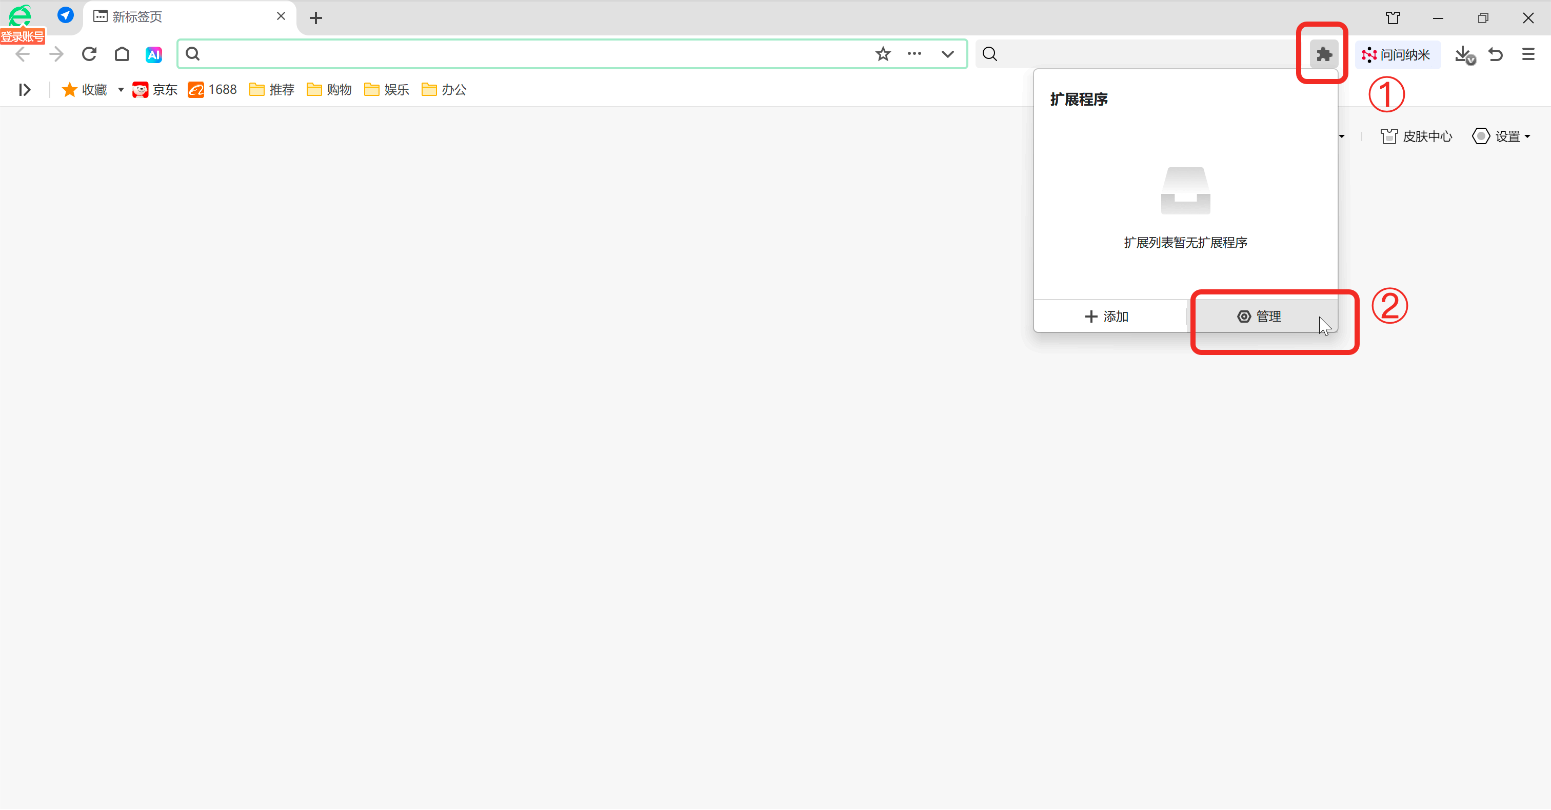Click the 管理 manage button

tap(1259, 316)
